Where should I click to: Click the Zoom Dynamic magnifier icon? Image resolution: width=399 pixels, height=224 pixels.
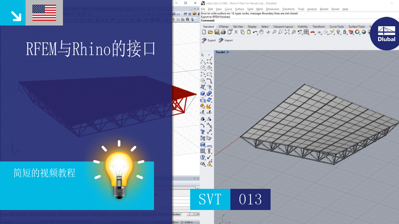274,32
